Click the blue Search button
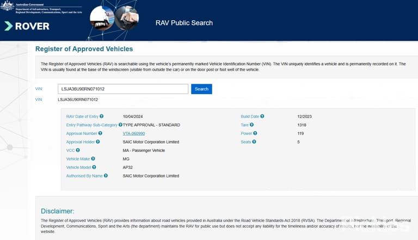418x240 pixels. point(201,89)
